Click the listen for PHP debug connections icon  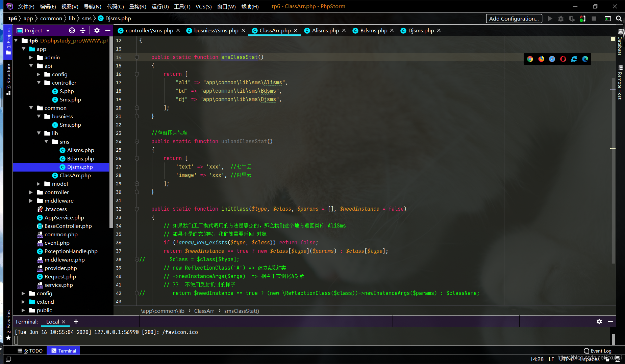coord(583,19)
